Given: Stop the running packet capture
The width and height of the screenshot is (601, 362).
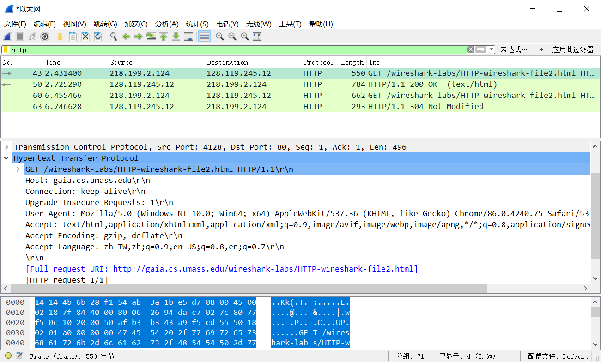Looking at the screenshot, I should 20,36.
